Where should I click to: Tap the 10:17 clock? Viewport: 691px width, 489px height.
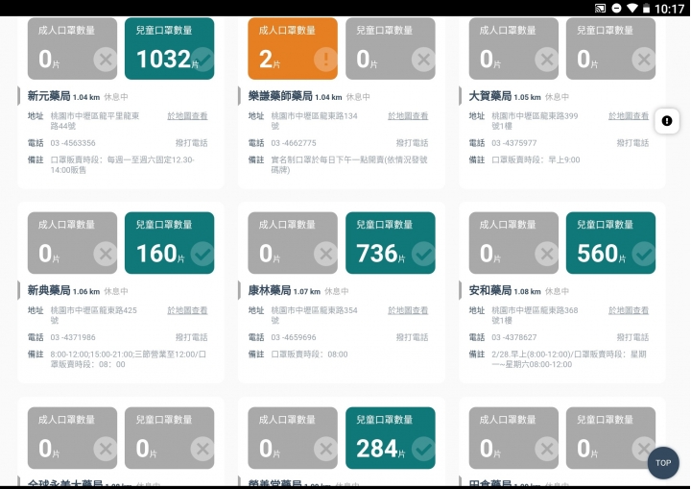point(669,9)
